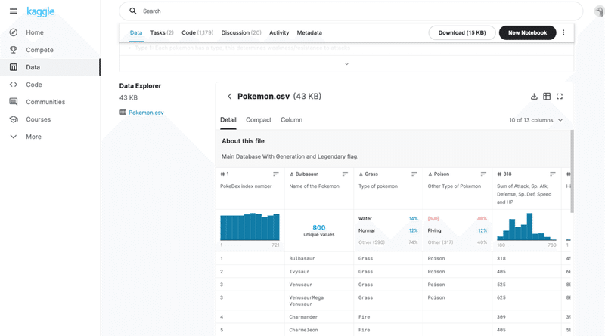Click the Other (590) type row
The height and width of the screenshot is (336, 605).
coord(388,242)
